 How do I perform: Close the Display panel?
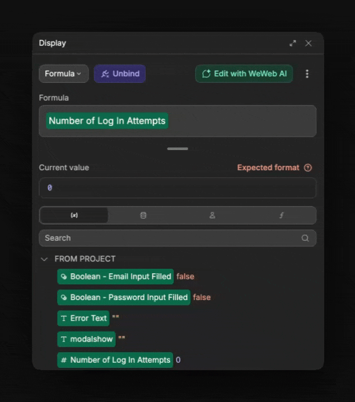309,43
